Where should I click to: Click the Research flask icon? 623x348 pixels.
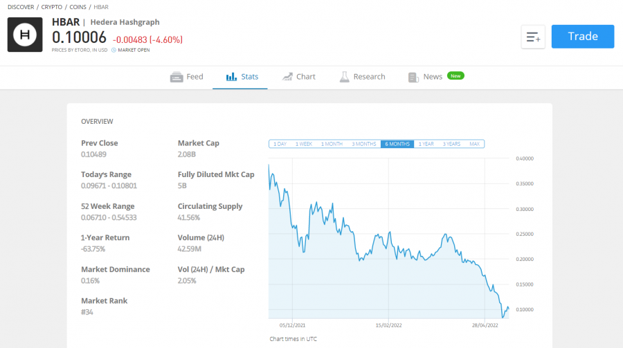tap(344, 77)
